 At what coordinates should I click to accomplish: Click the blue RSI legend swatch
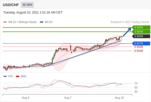click(x=5, y=76)
